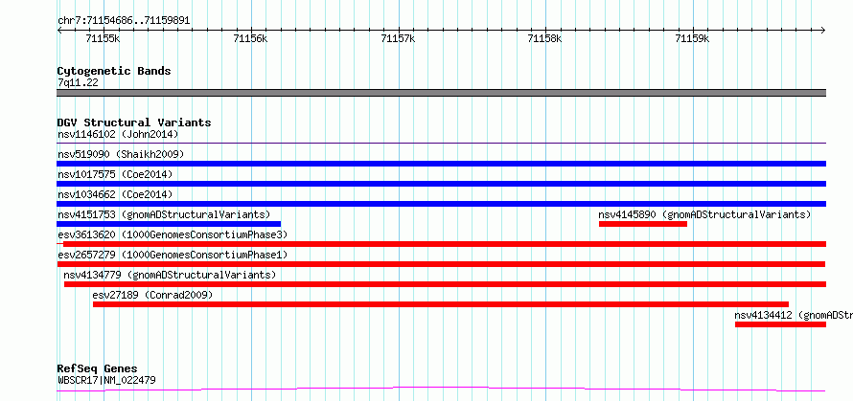Click the left arrowhead of the ruler

pyautogui.click(x=59, y=30)
